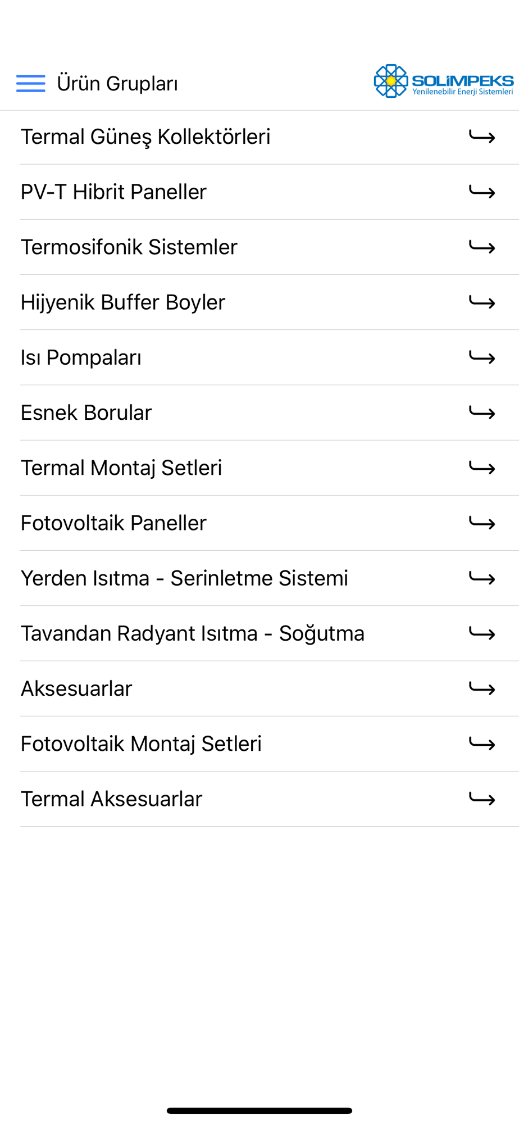Choose Esnek Borular product group
The image size is (519, 1124).
coord(86,413)
